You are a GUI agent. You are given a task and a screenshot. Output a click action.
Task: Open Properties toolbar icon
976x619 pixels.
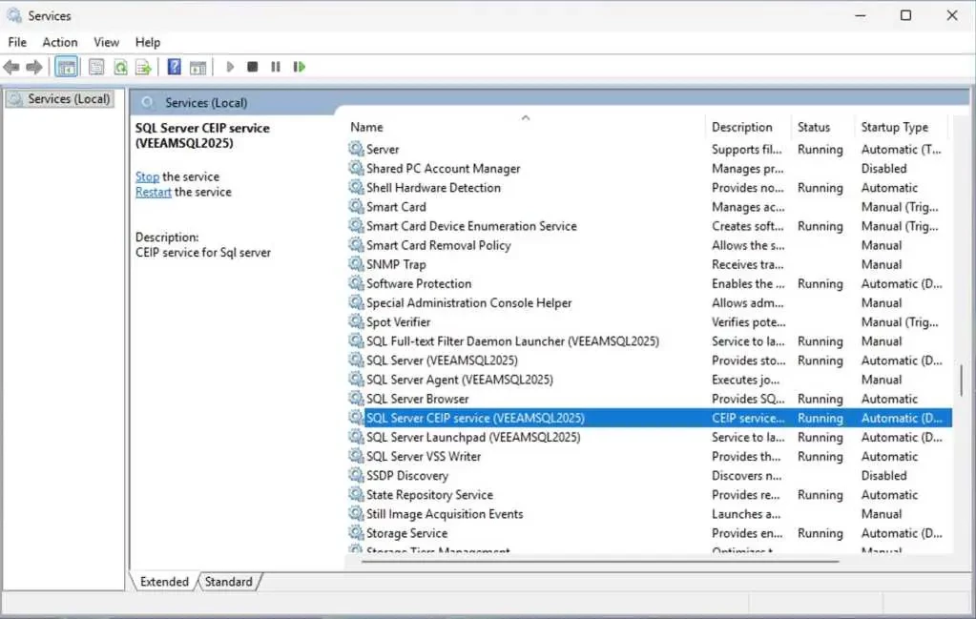[x=96, y=67]
